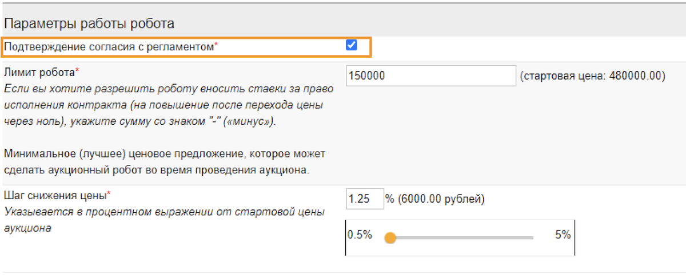Click the red asterisk after регламентом
Screen dimensions: 686x277
(x=217, y=46)
